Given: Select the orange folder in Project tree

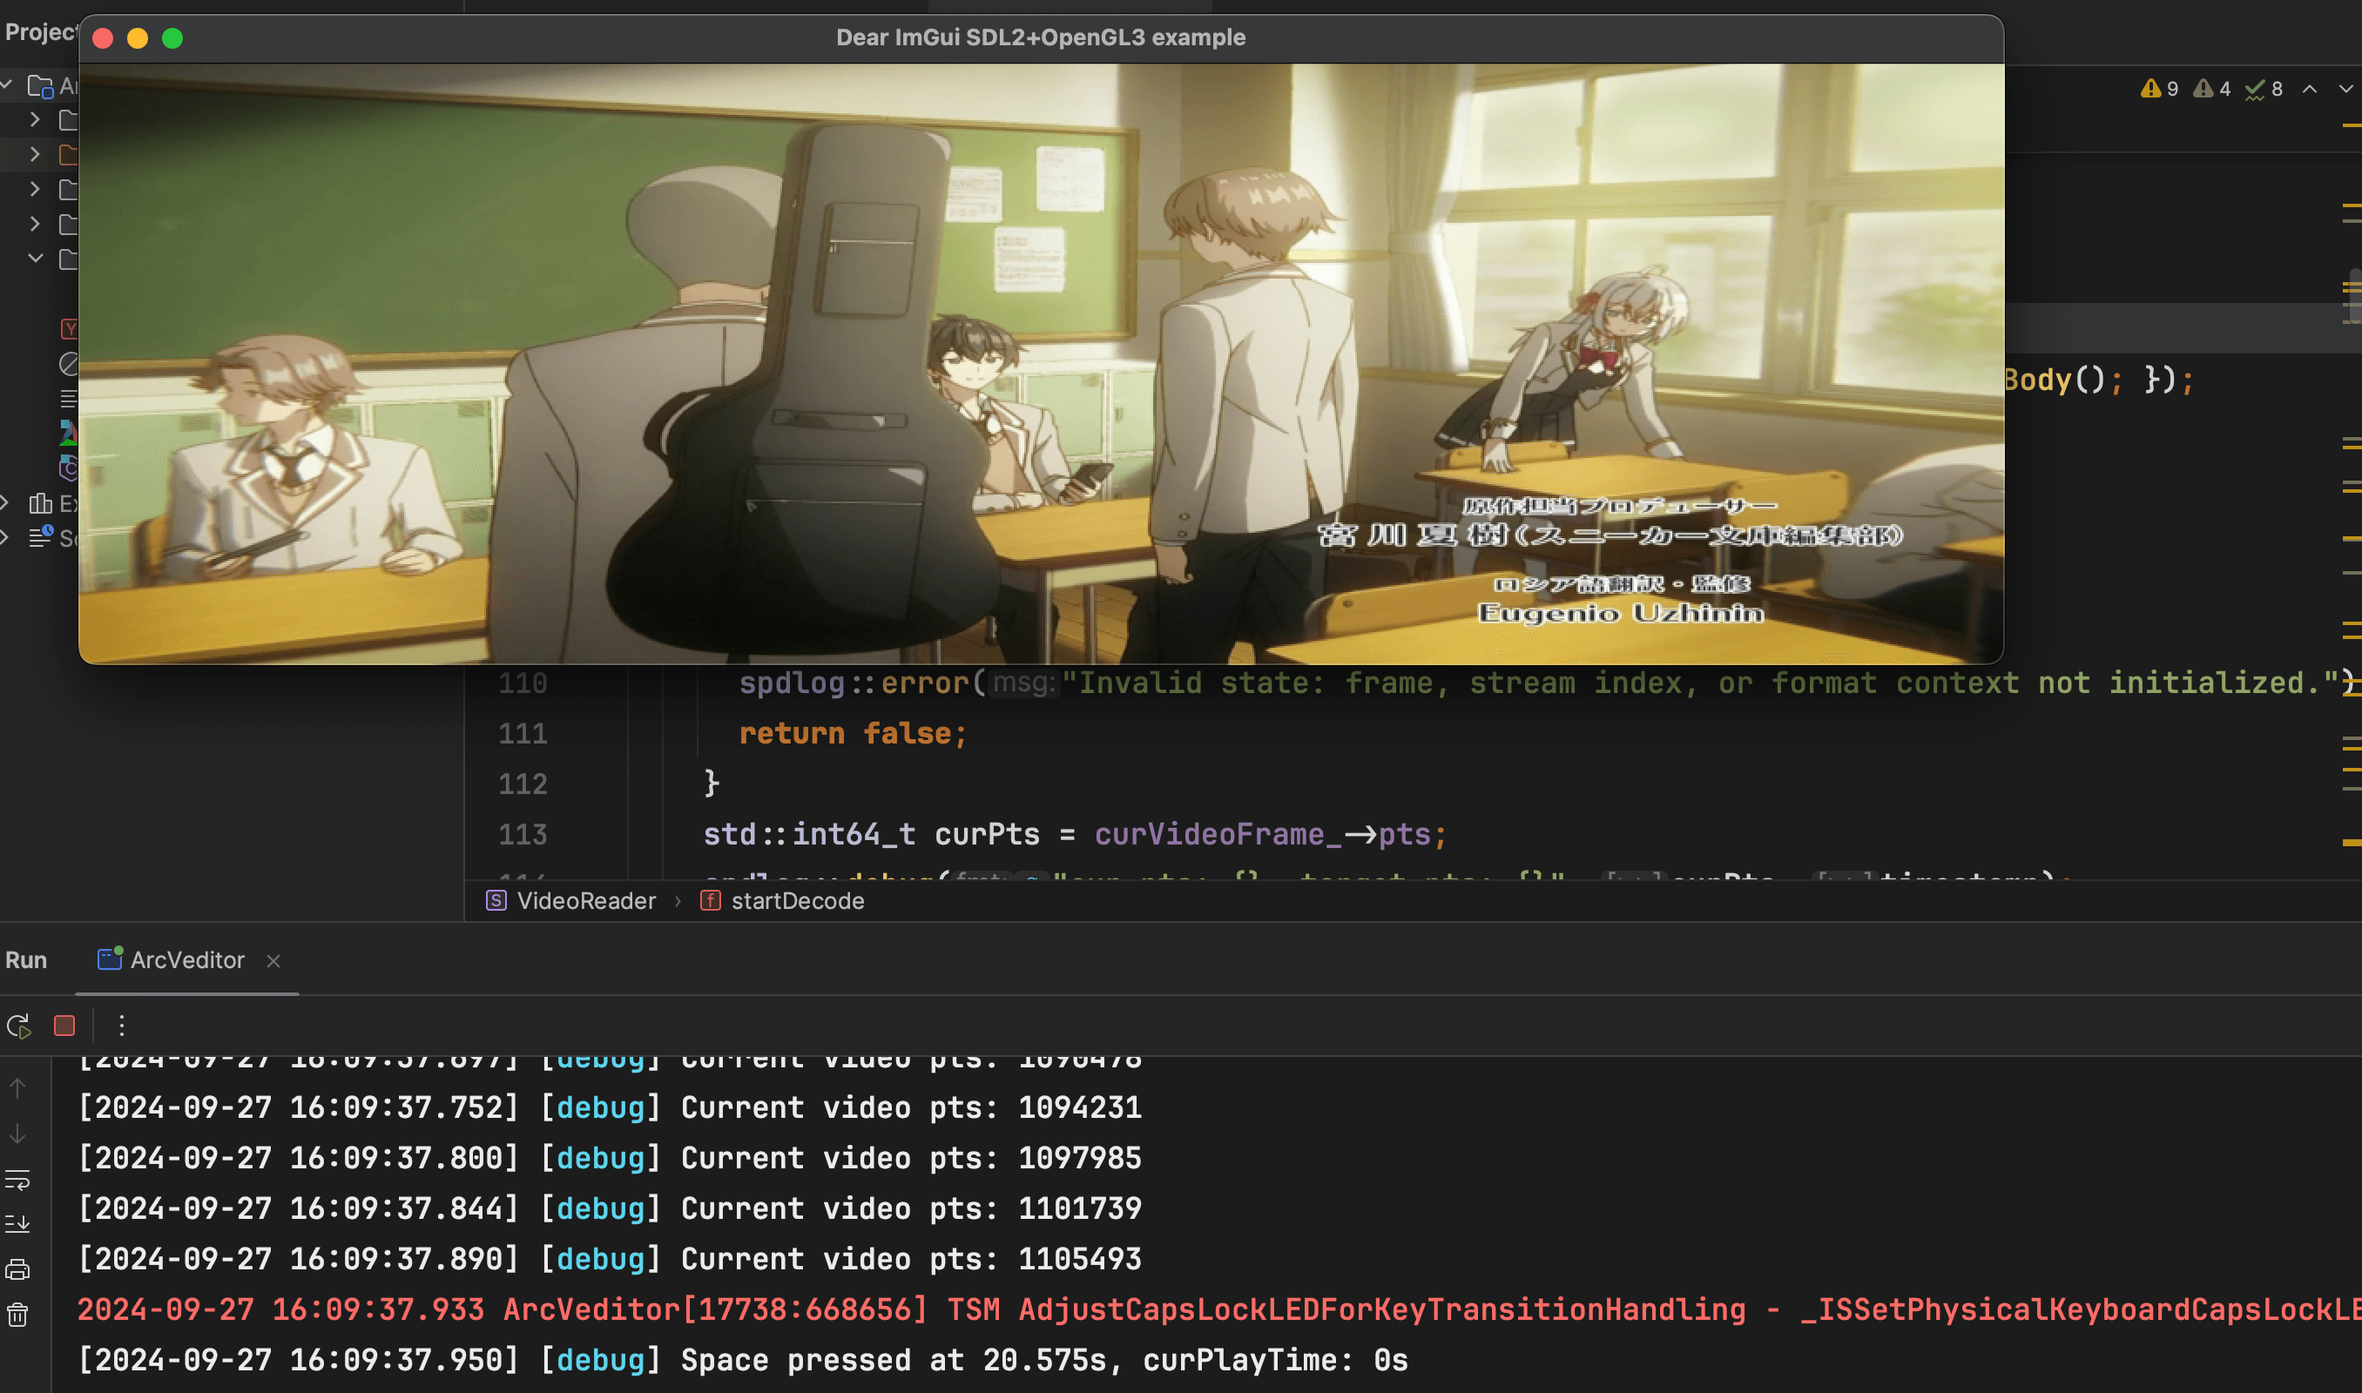Looking at the screenshot, I should [69, 154].
